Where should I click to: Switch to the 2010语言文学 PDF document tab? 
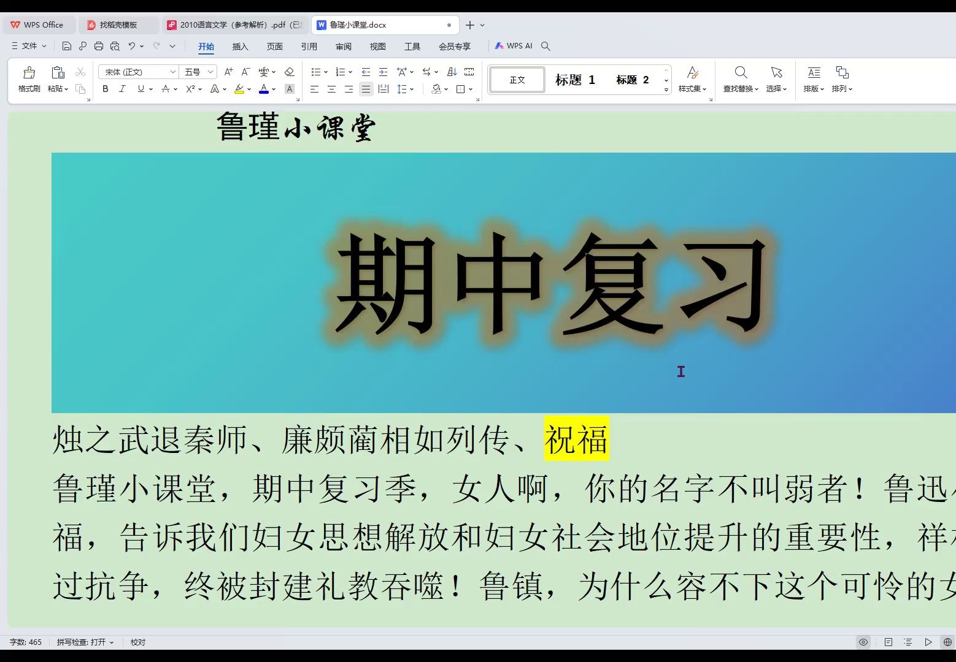[x=234, y=25]
